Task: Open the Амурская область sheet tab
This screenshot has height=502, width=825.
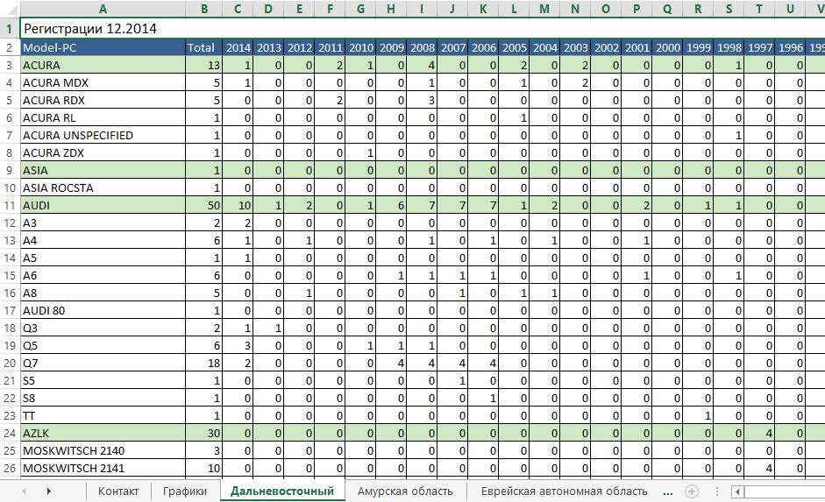Action: (405, 491)
